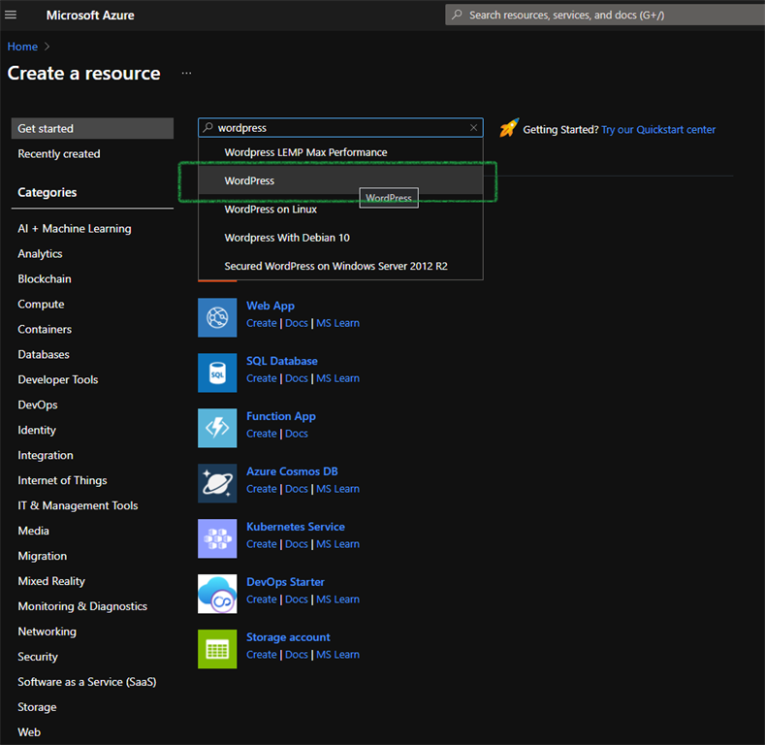Viewport: 765px width, 745px height.
Task: Click the magnifier icon in marketplace search box
Action: click(207, 127)
